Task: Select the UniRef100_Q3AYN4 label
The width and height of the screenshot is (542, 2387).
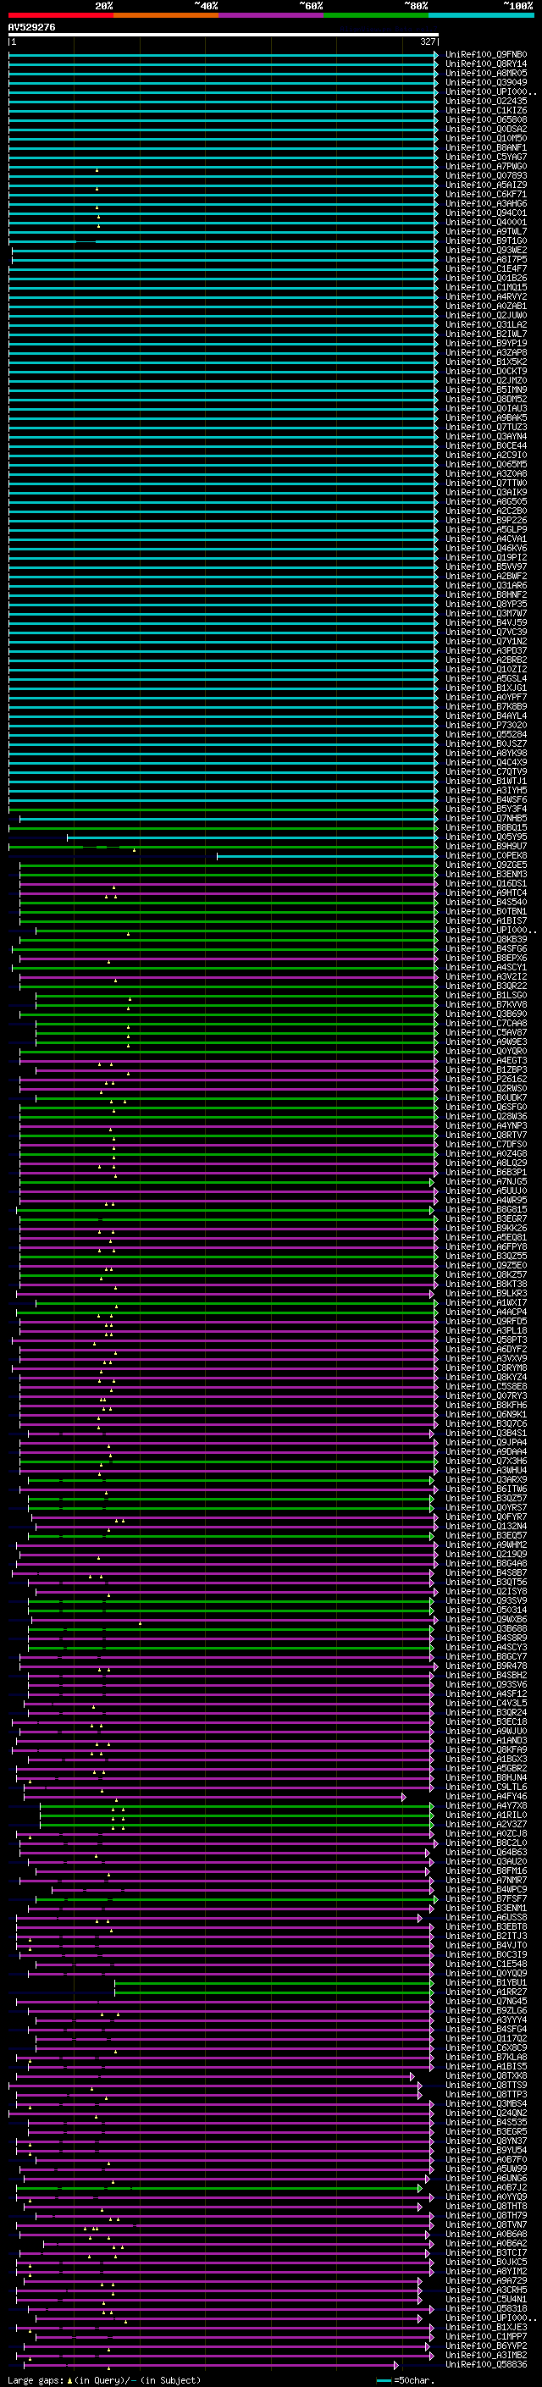Action: coord(486,436)
